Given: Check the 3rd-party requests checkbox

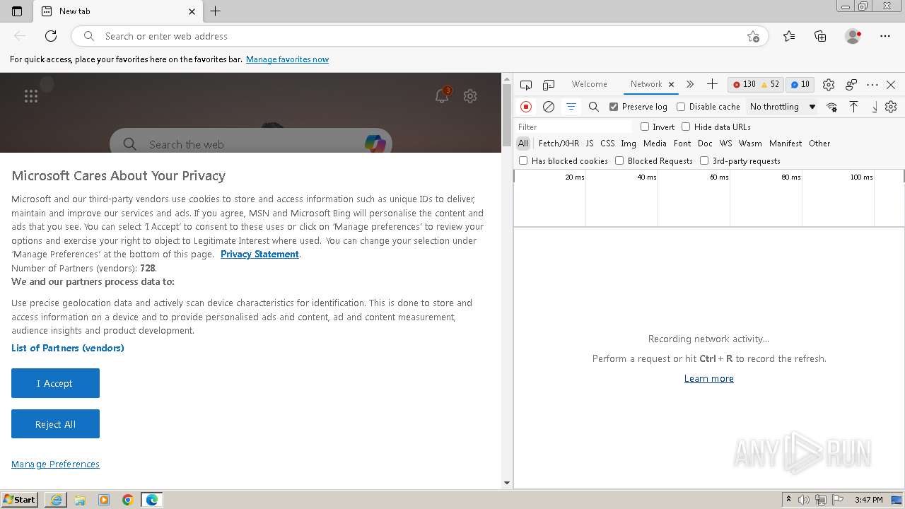Looking at the screenshot, I should point(704,161).
